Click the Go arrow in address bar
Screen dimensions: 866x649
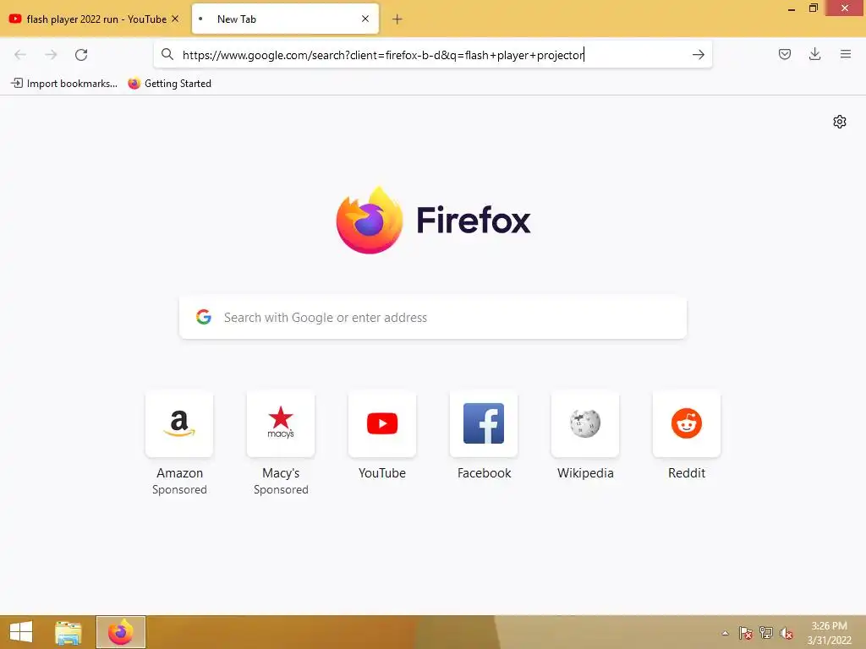click(698, 55)
